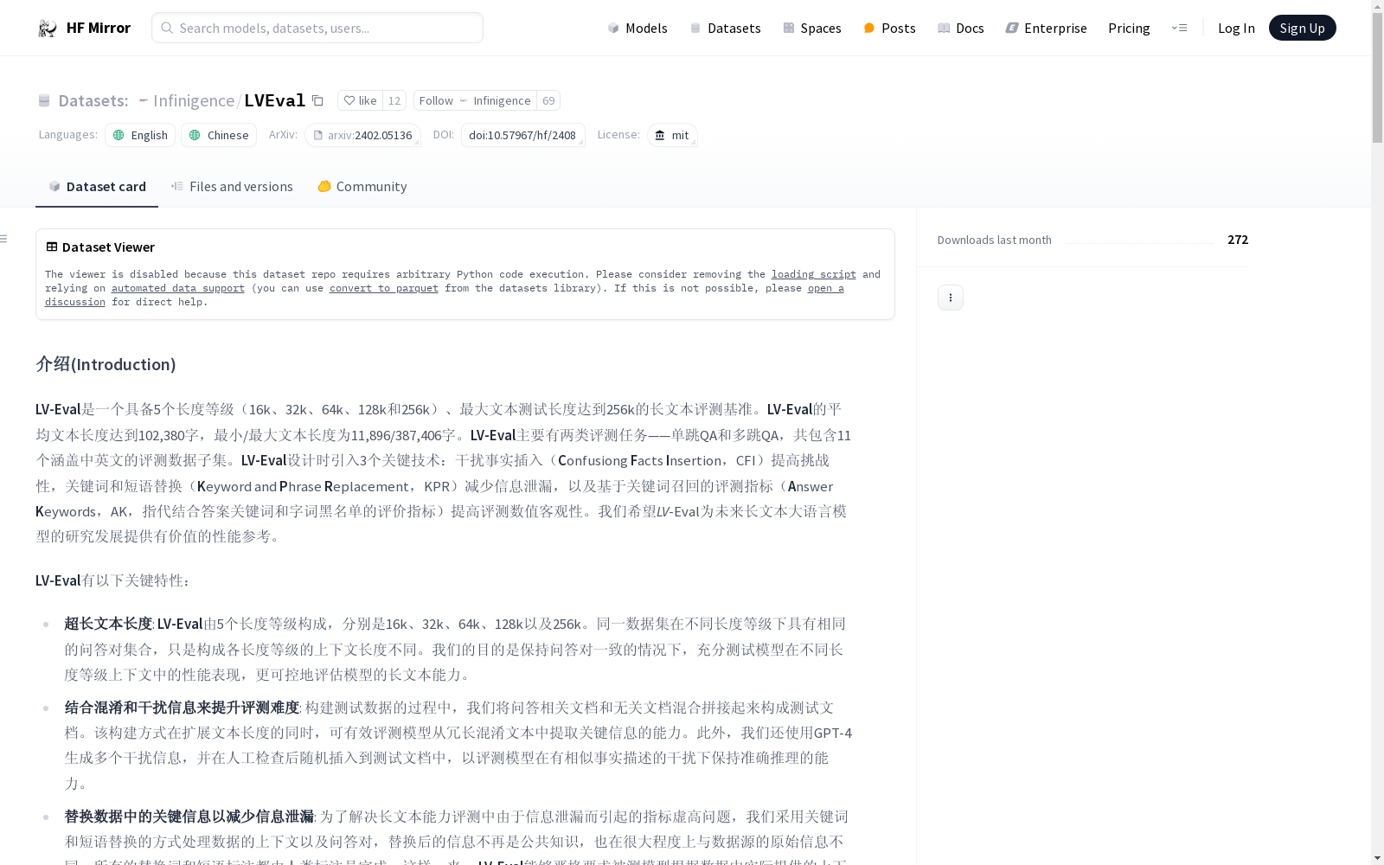Click the search magnifier icon
Screen dimensions: 1384x865
167,28
